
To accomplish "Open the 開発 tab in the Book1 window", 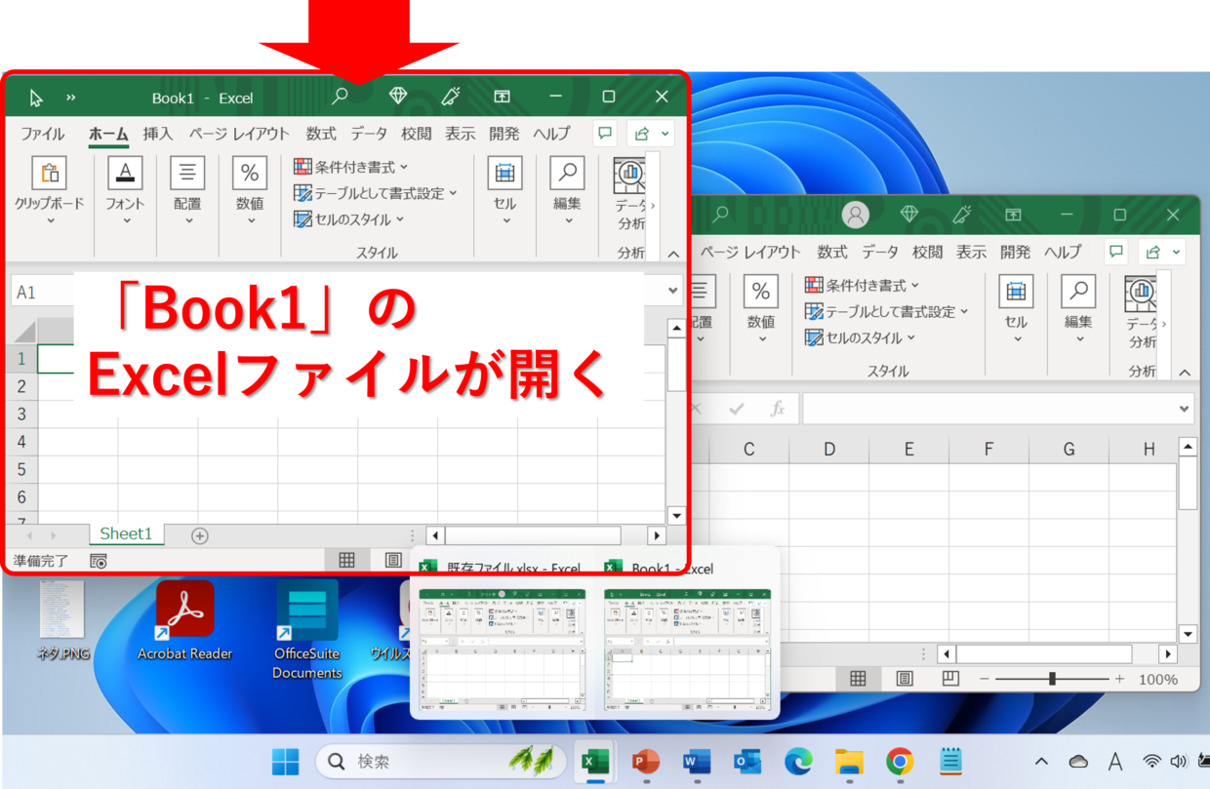I will (504, 134).
